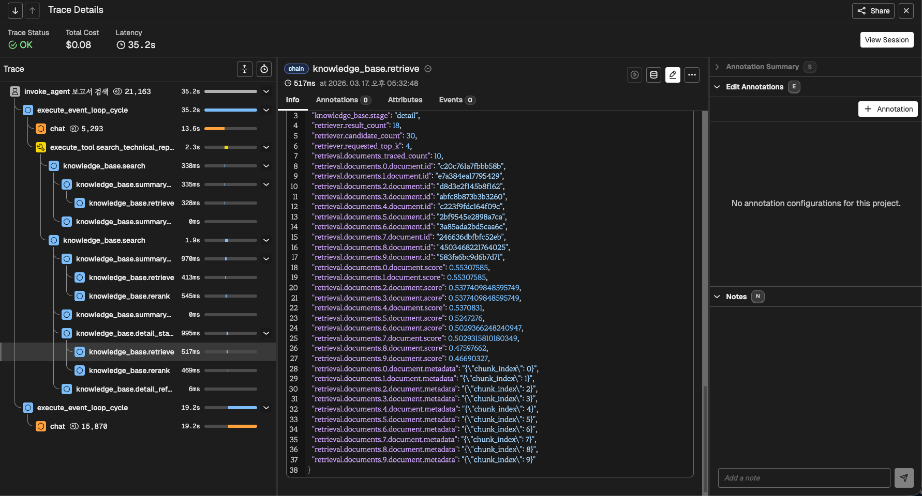
Task: Click the Add a note input field
Action: coord(804,478)
